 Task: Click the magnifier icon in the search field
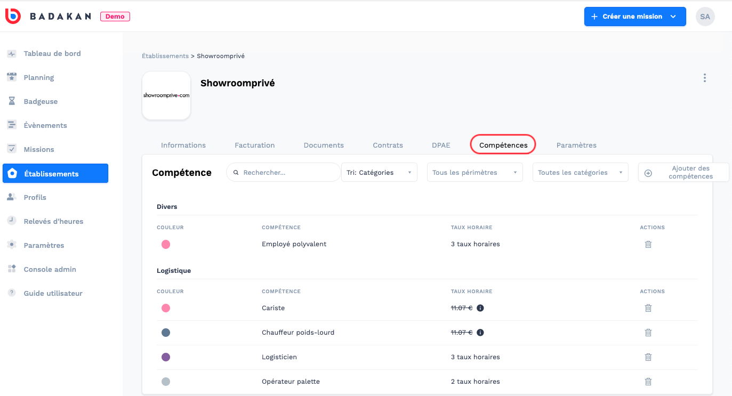click(x=236, y=173)
